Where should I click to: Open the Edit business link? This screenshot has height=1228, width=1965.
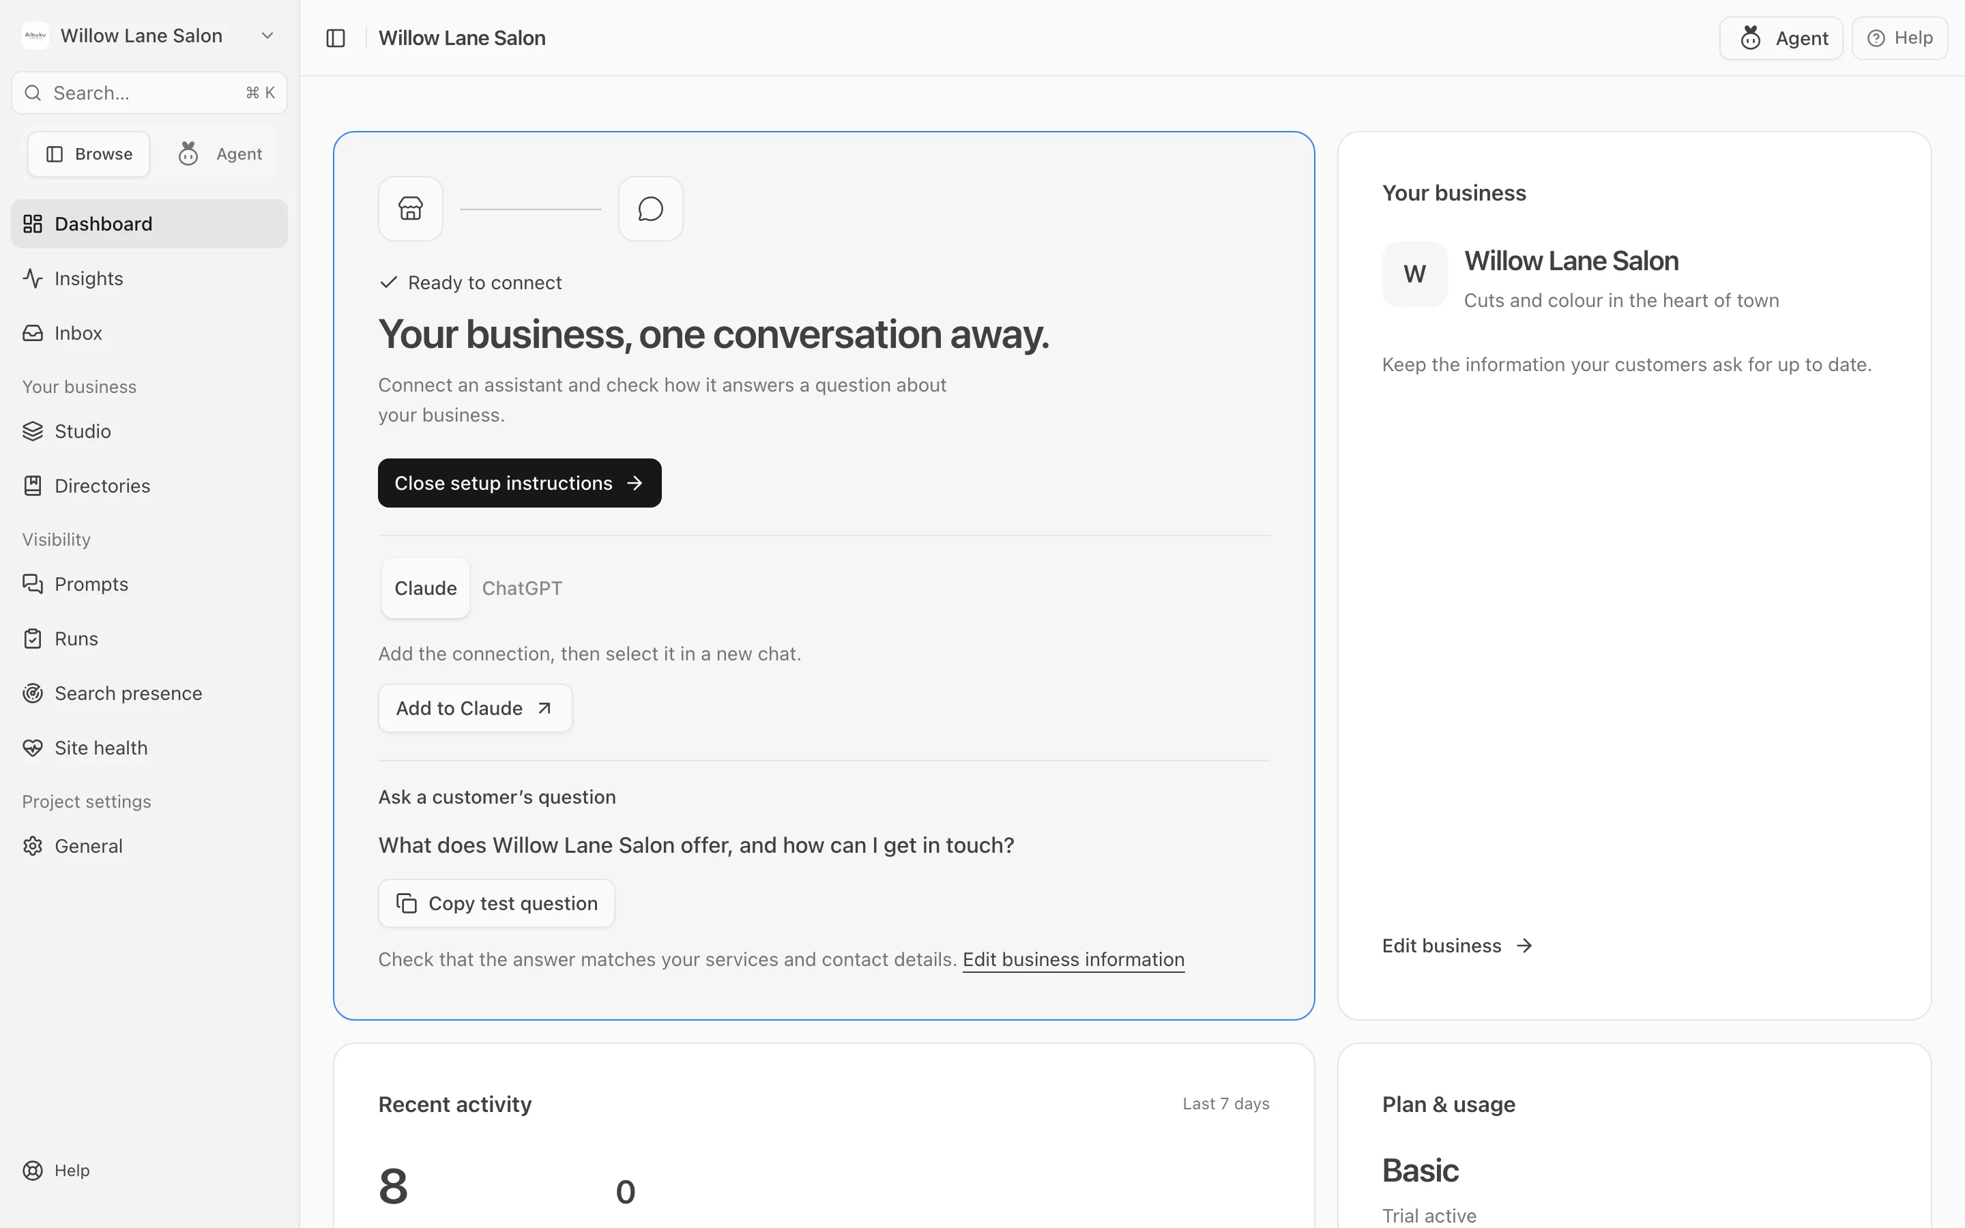tap(1457, 946)
